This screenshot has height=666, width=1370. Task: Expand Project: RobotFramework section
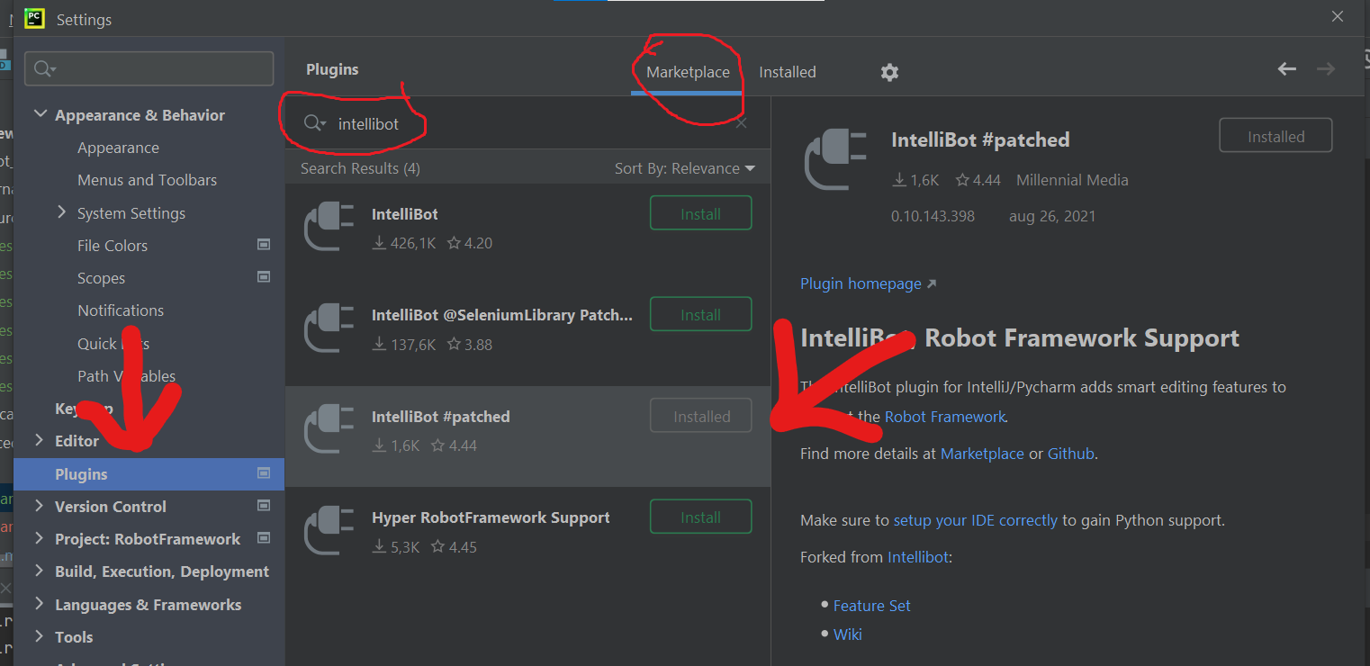[39, 538]
